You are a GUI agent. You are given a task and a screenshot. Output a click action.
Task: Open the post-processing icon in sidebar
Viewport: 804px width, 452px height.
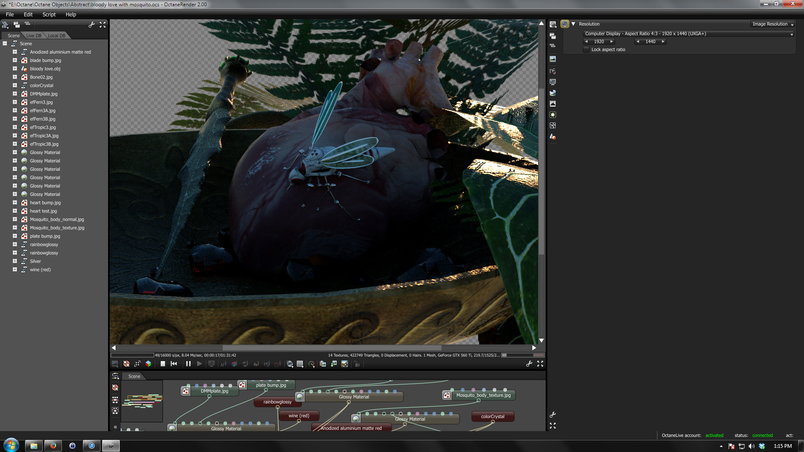(553, 126)
